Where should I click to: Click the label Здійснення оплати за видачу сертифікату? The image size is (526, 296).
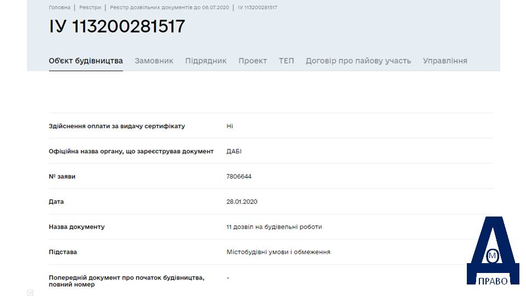pos(117,126)
